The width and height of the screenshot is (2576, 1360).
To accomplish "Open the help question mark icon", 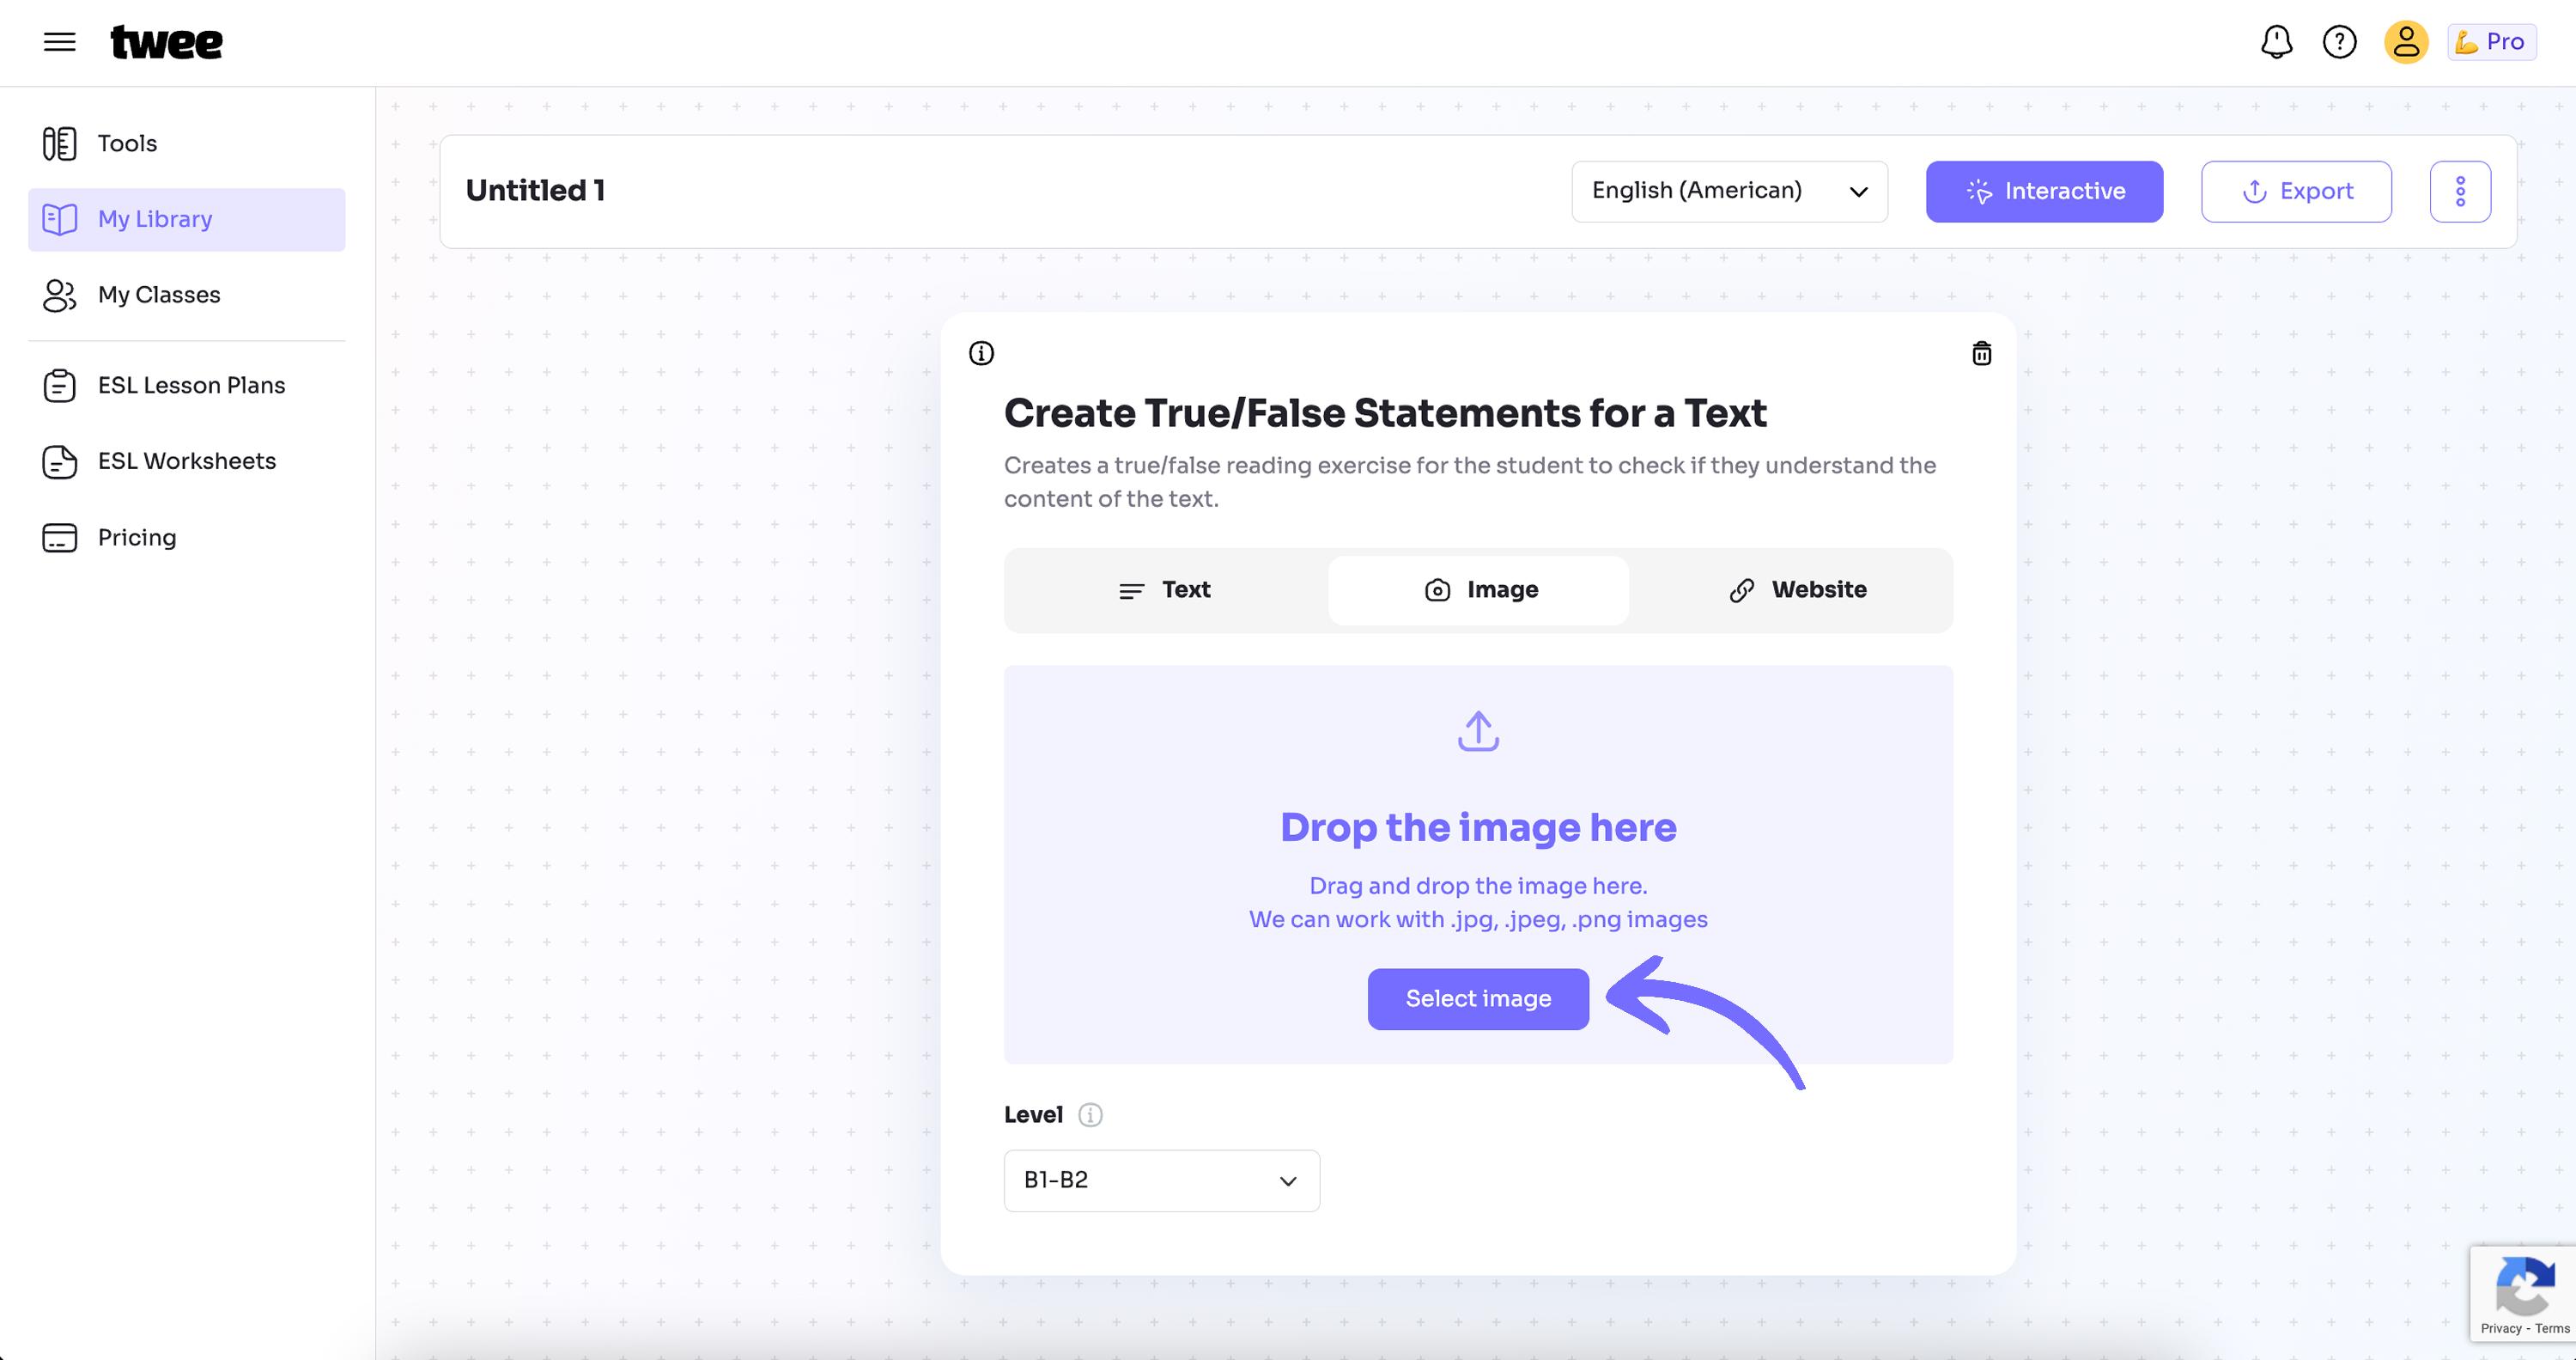I will [x=2340, y=42].
